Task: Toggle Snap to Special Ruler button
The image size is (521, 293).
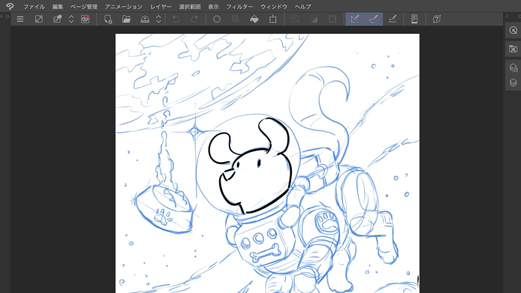Action: (374, 19)
